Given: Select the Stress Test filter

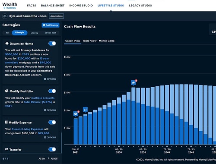Looking at the screenshot, I should pyautogui.click(x=50, y=33).
